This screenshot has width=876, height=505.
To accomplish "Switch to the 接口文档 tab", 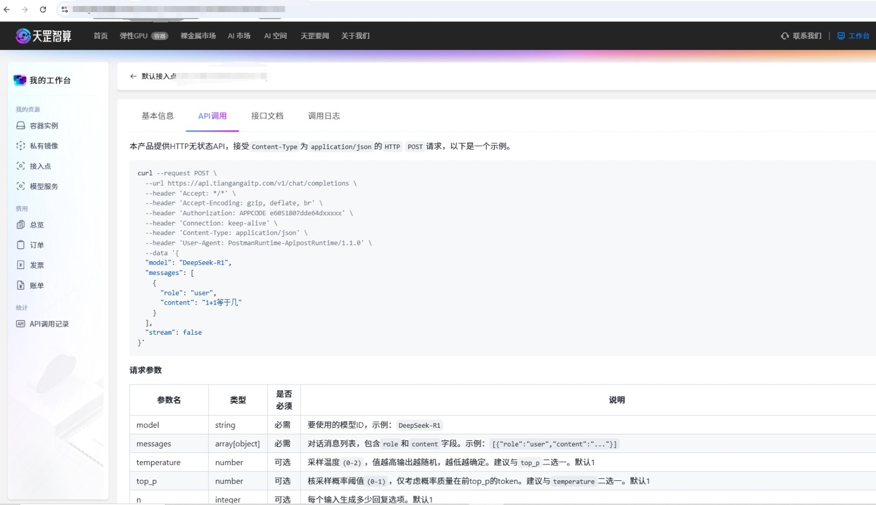I will tap(267, 116).
